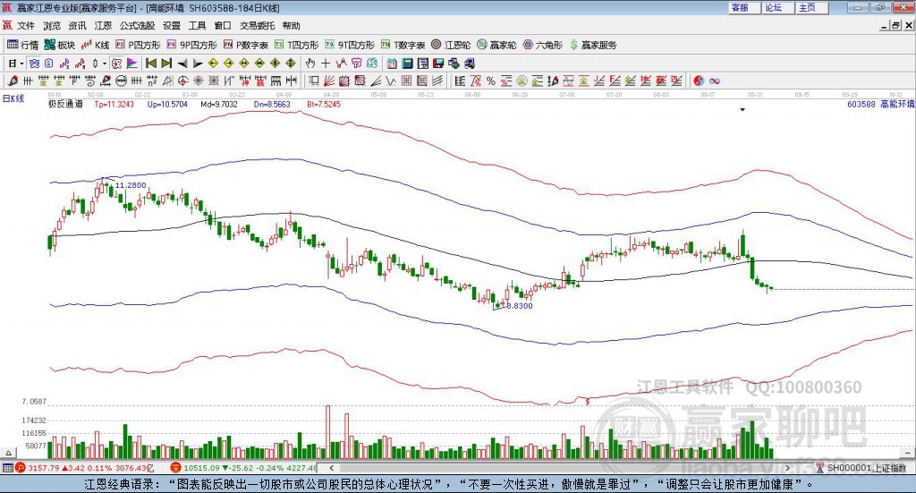
Task: Expand the candlestick style dropdown arrow
Action: click(105, 64)
